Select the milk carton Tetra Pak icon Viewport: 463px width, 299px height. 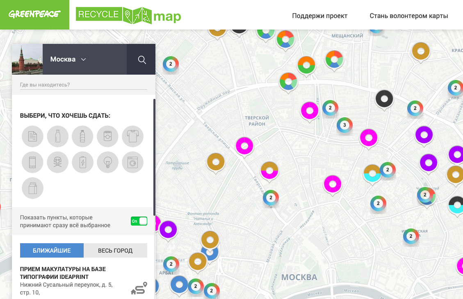(32, 188)
